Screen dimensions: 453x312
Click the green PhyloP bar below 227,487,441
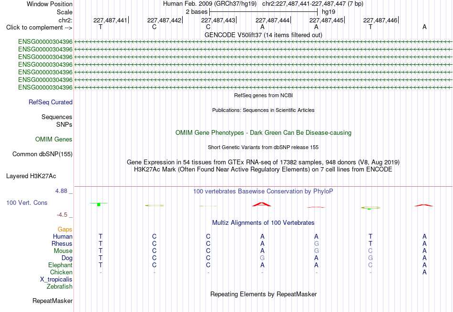(x=99, y=204)
